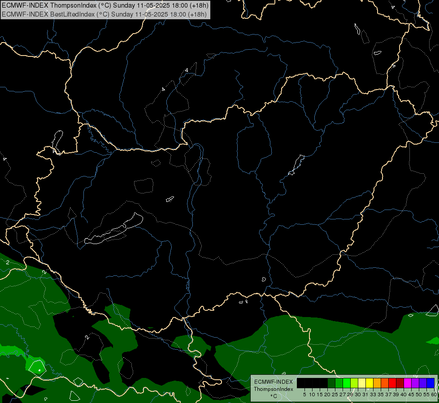Click the legend tick value 50
This screenshot has width=439, height=403.
tap(418, 394)
